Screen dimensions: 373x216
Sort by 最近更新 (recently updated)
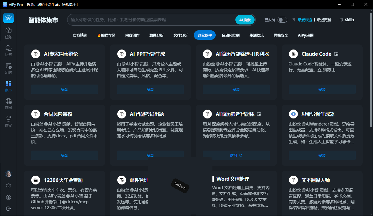pyautogui.click(x=324, y=20)
